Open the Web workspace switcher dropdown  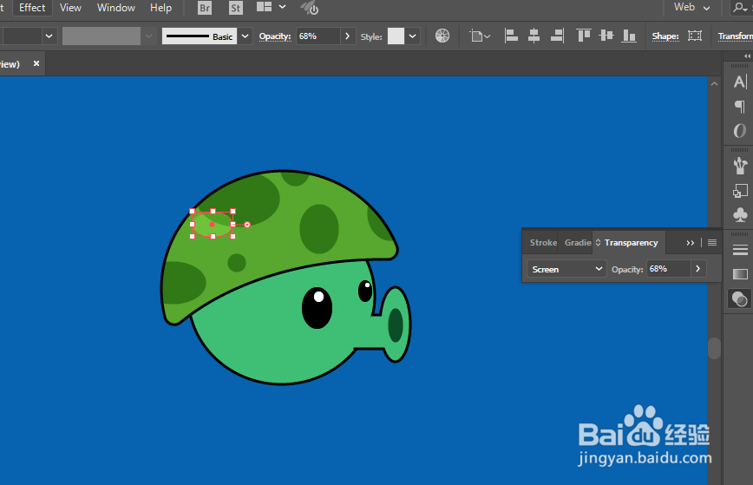click(x=691, y=7)
